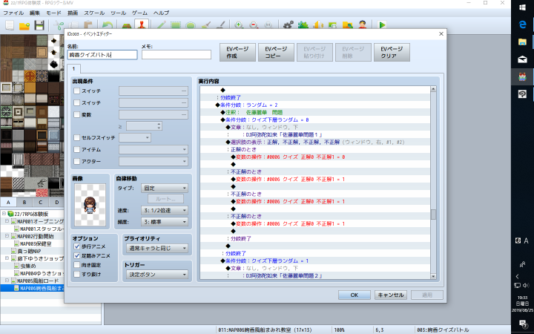Viewport: 534px width, 334px height.
Task: Open the Database gear icon
Action: coord(288,25)
